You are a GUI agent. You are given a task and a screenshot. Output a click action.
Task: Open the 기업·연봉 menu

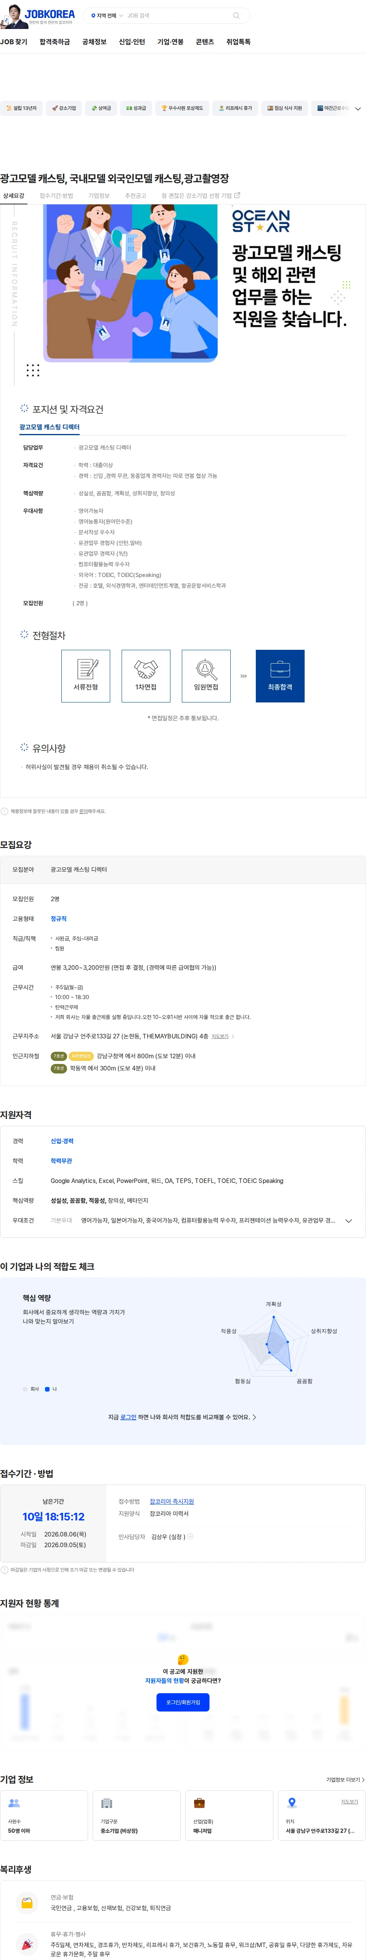[170, 42]
